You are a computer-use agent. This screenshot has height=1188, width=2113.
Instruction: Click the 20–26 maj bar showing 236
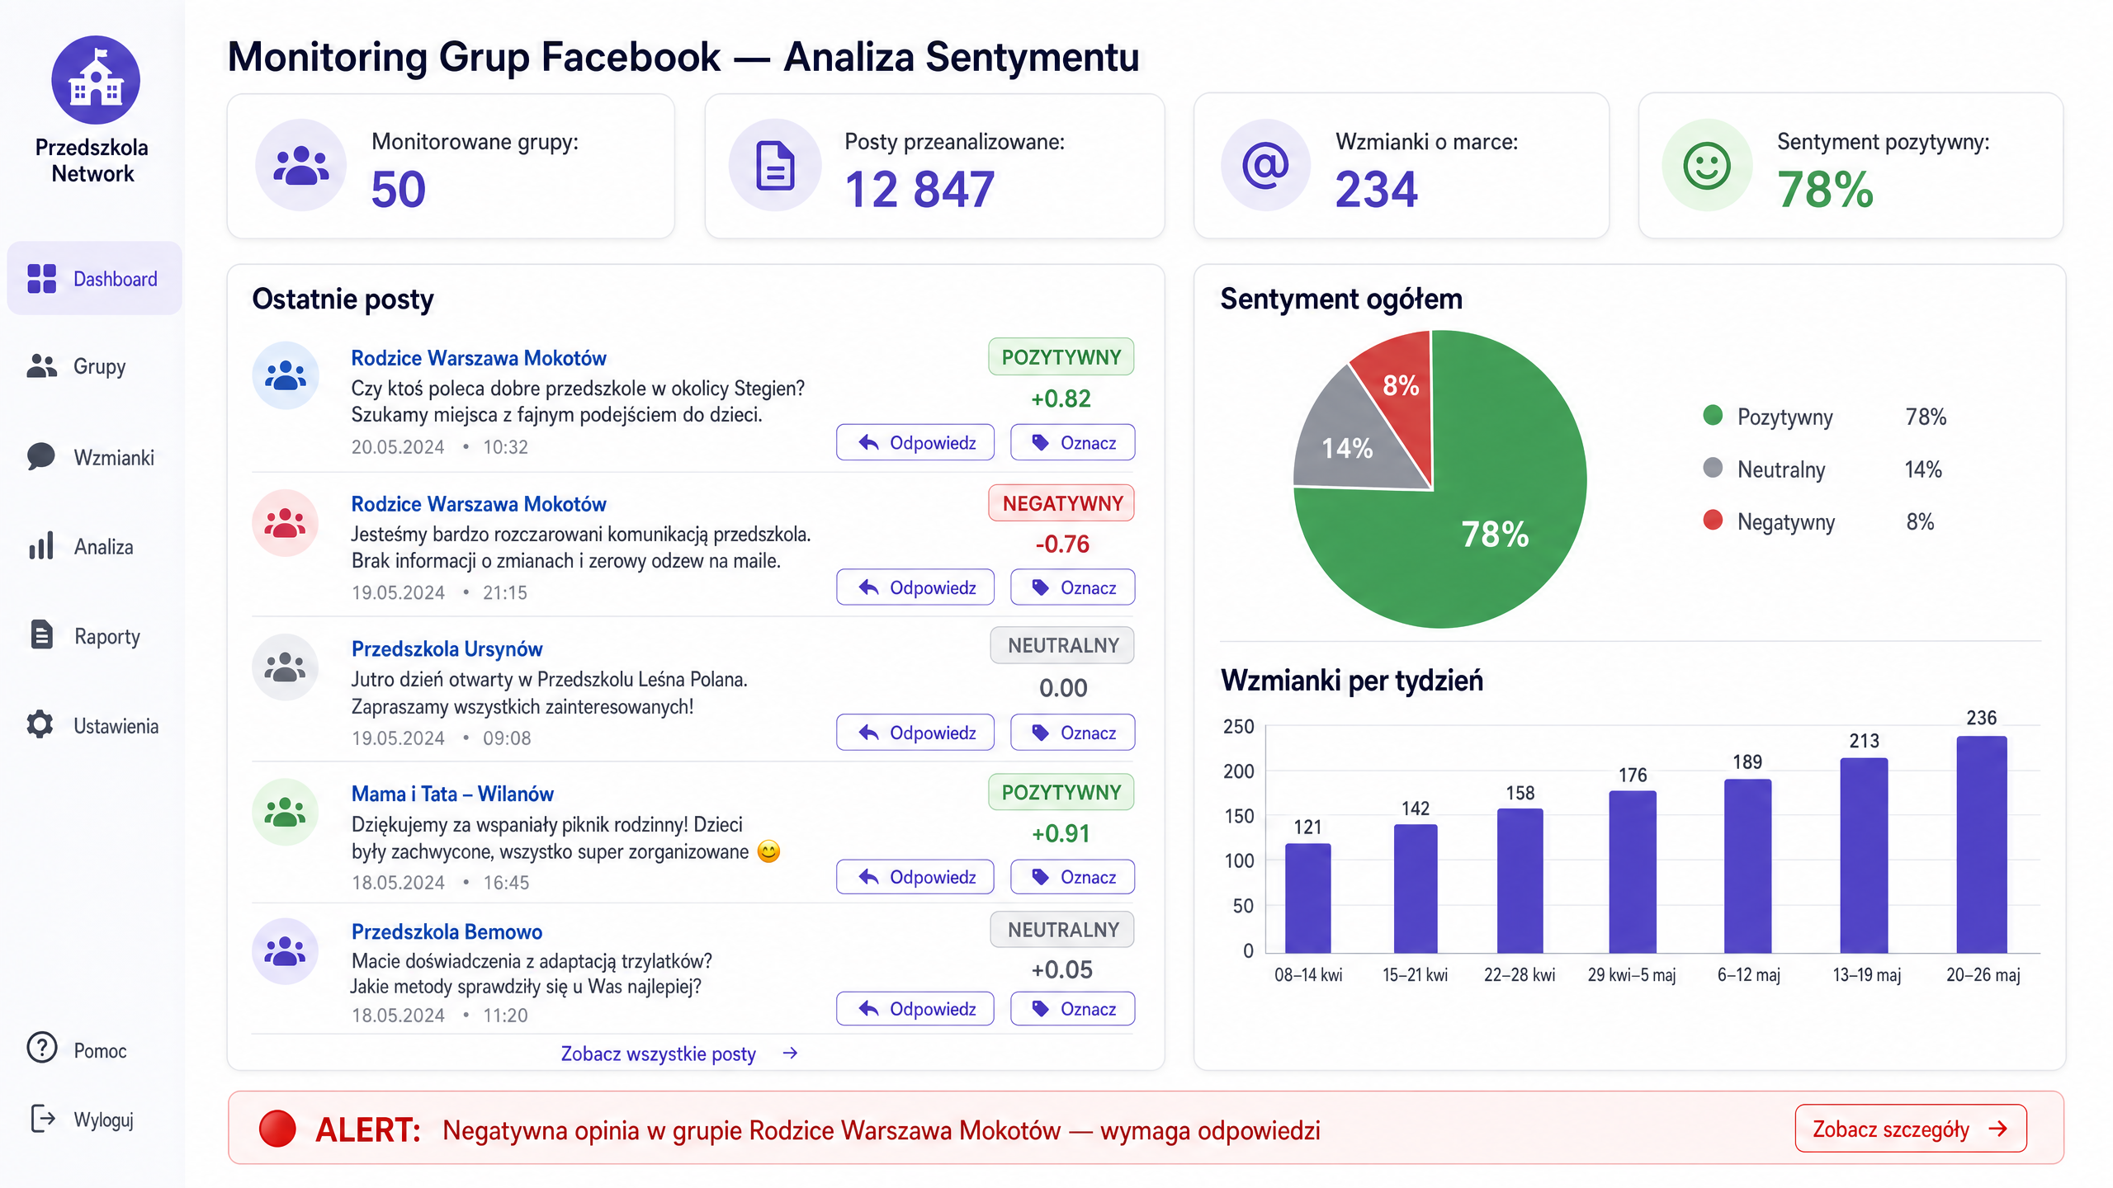pos(1982,844)
